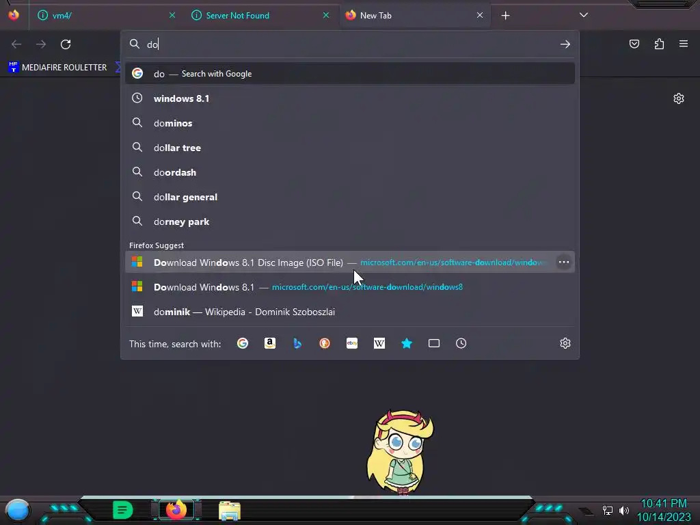Screen dimensions: 700x525
Task: Open 'dominik' Wikipedia suggestion
Action: coord(350,312)
